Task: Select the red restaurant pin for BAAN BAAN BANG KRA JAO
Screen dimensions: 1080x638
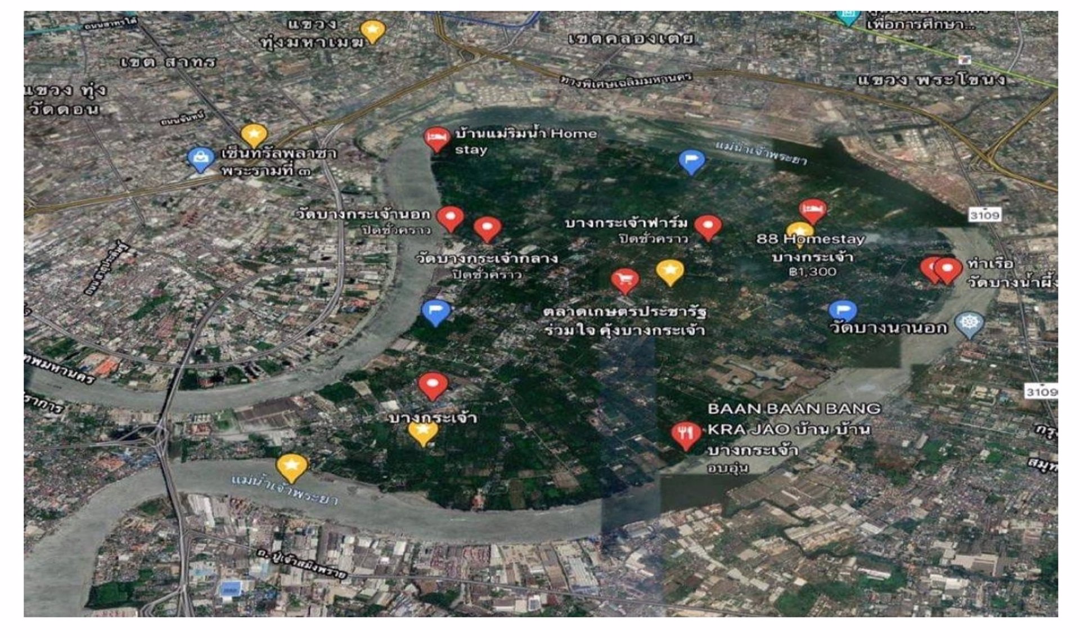Action: click(x=686, y=435)
